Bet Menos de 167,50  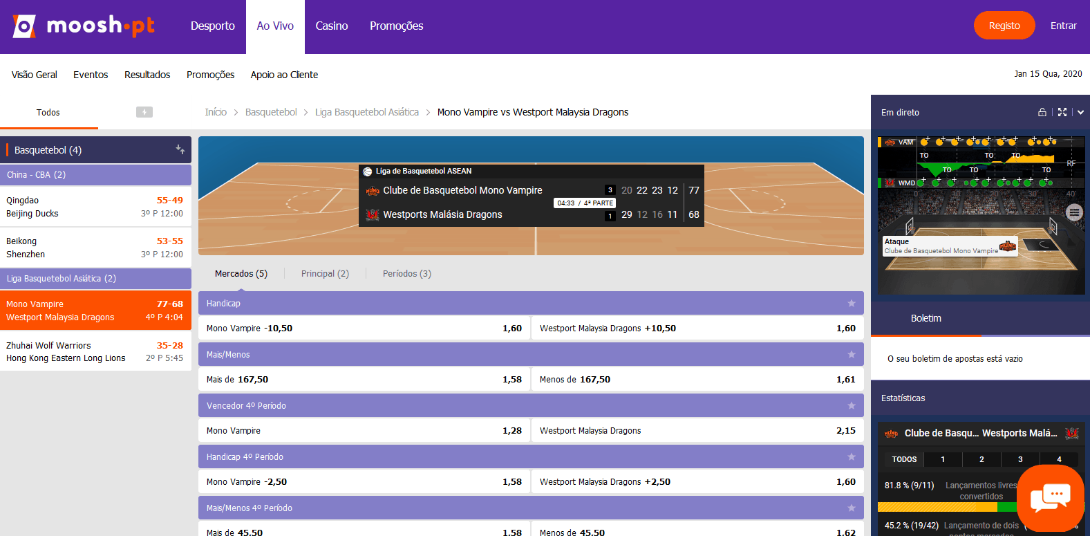click(697, 380)
